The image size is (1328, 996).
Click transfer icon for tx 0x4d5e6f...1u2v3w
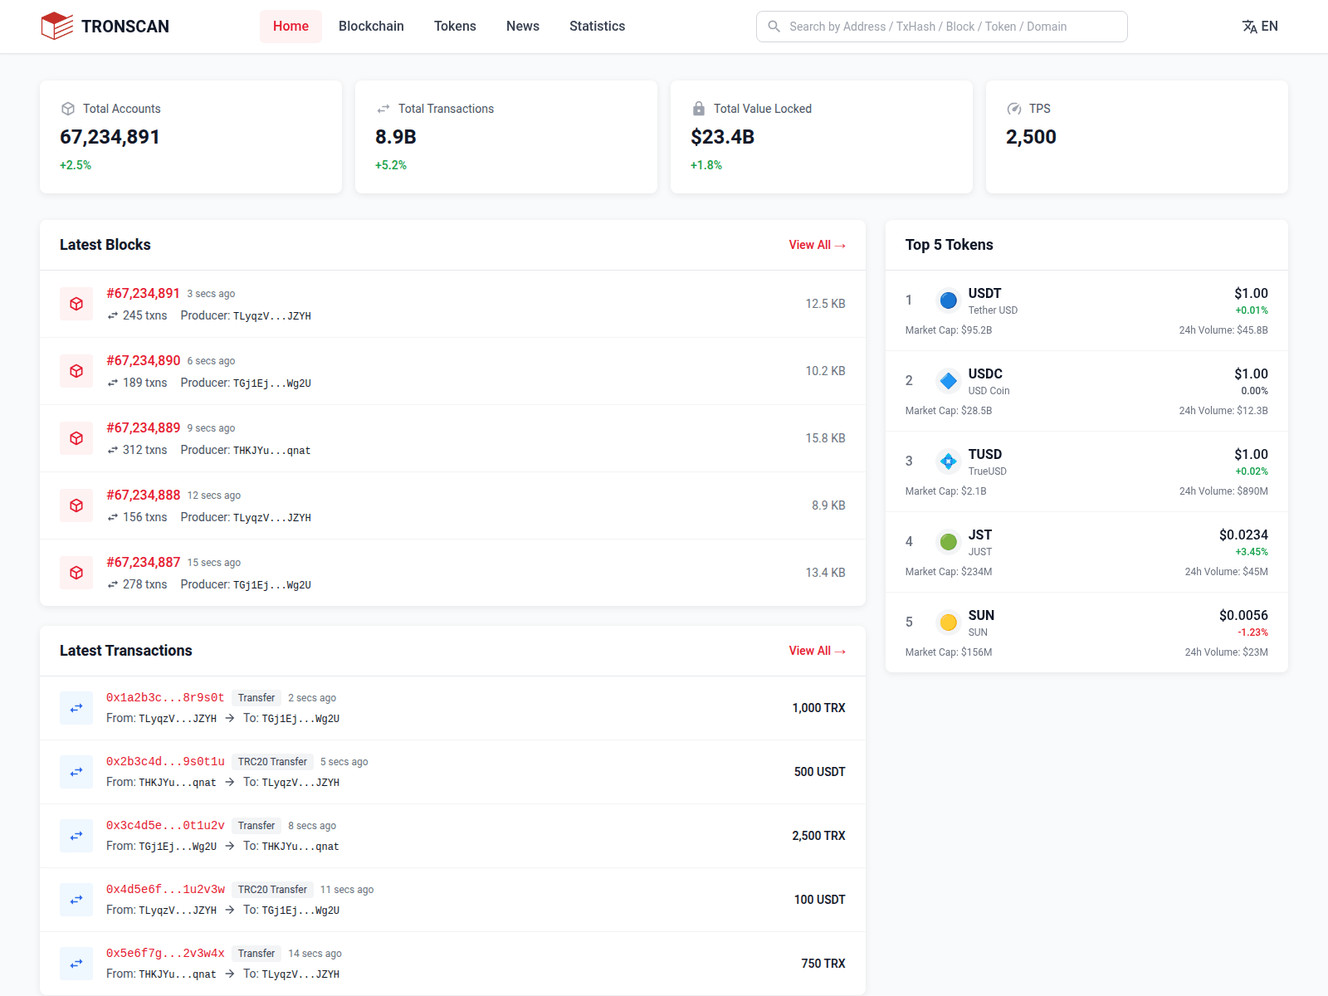click(76, 900)
